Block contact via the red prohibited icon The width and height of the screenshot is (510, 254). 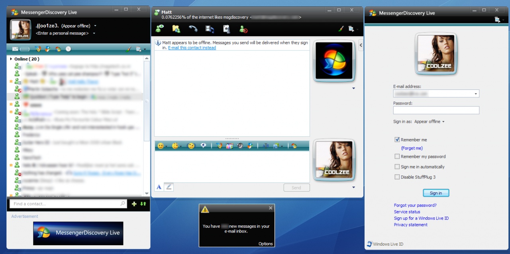243,29
